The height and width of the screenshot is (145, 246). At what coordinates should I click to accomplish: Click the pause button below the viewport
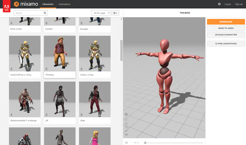point(126,143)
